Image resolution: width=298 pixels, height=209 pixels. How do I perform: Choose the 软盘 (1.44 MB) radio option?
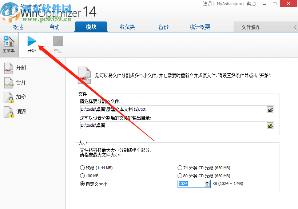pyautogui.click(x=96, y=168)
